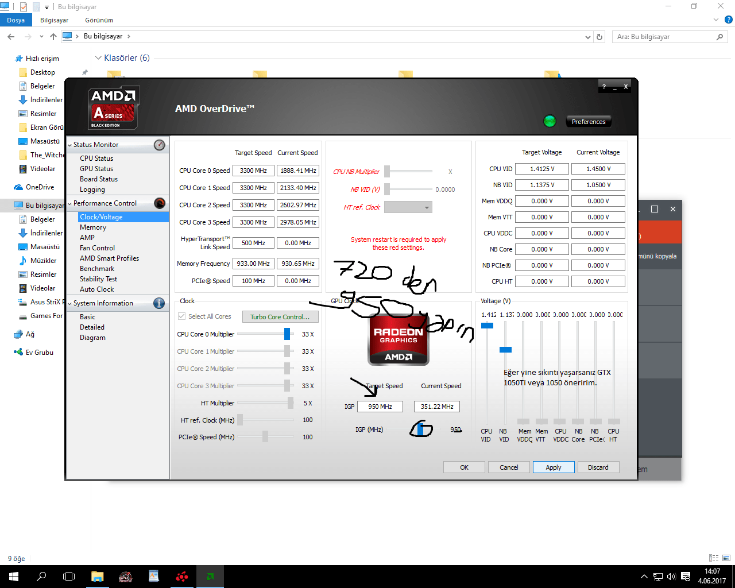The image size is (735, 588).
Task: Open the Windows Start menu
Action: (14, 577)
